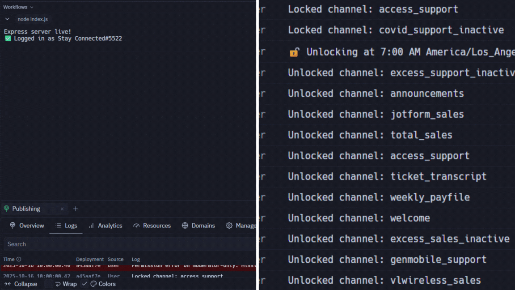Click the Analytics bar chart icon

(x=91, y=226)
